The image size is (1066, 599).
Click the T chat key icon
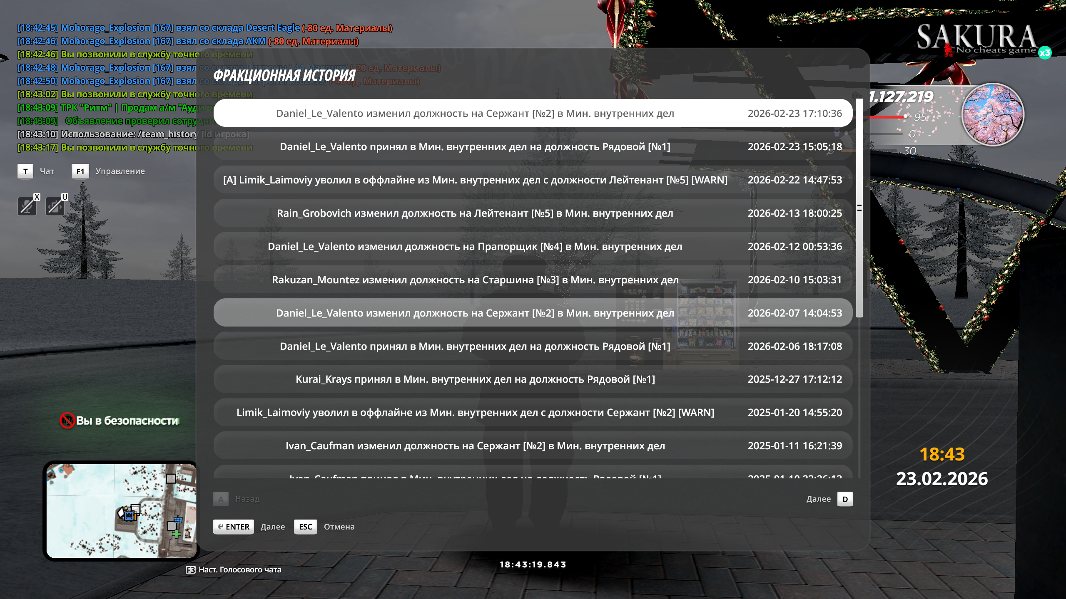pyautogui.click(x=25, y=171)
